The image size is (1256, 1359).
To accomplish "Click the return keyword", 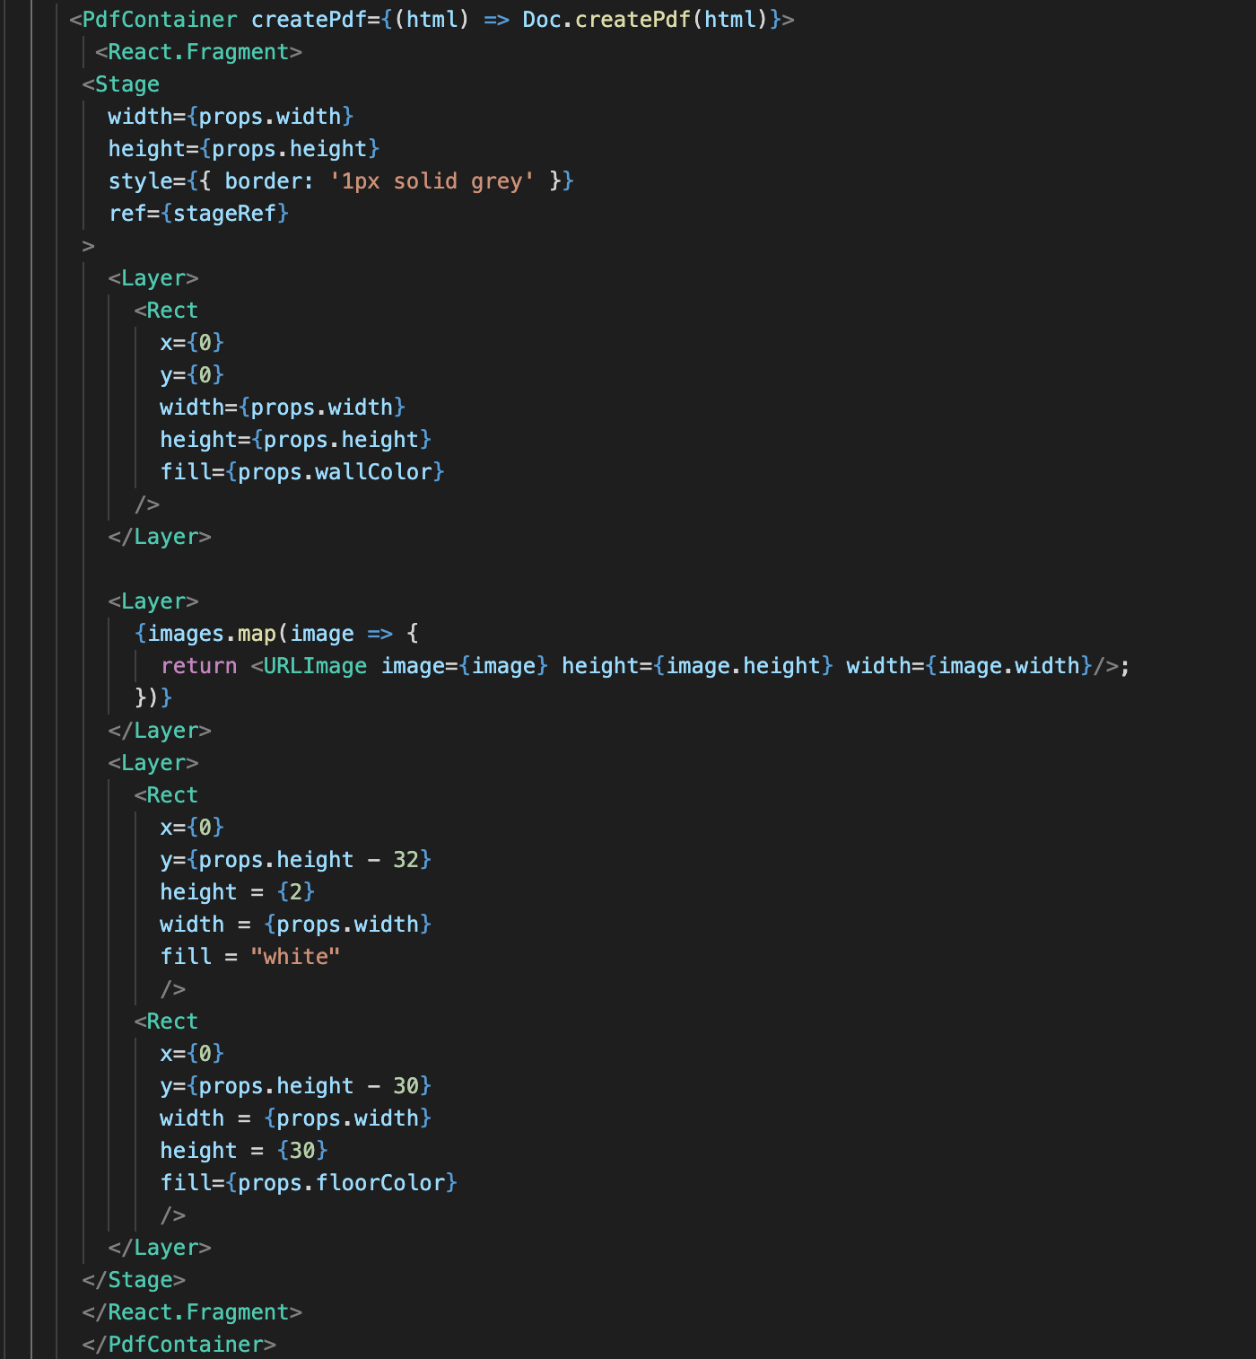I will coord(199,666).
